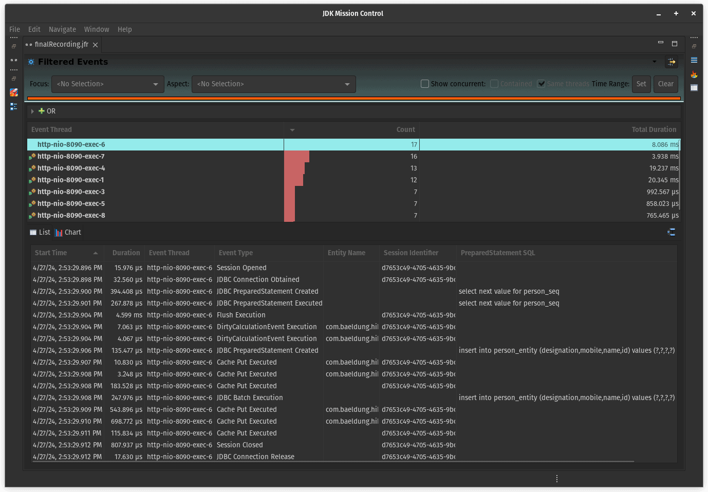Open the Flame View fire icon

694,74
